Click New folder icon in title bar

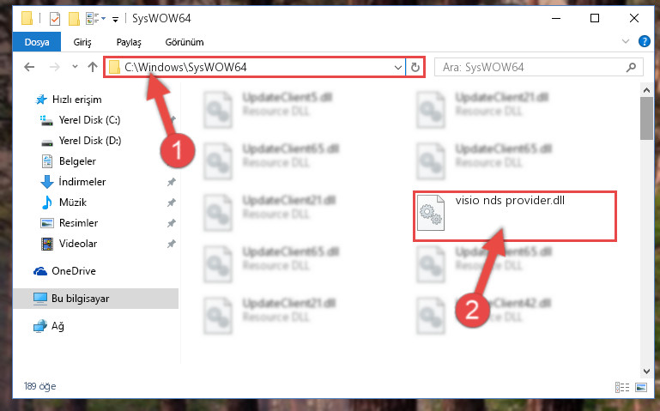pos(74,19)
